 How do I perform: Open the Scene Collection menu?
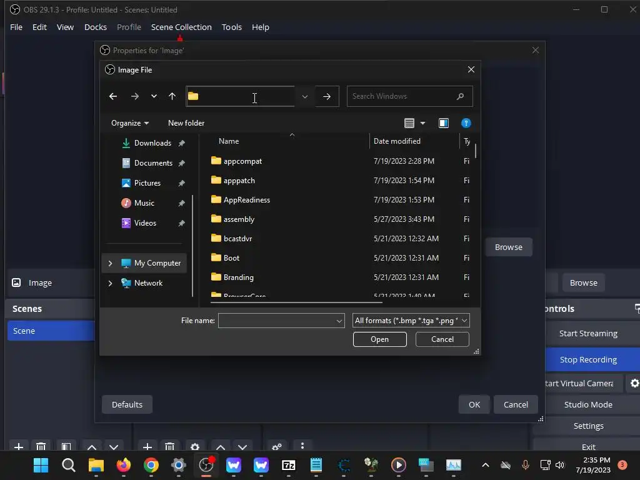(x=181, y=27)
